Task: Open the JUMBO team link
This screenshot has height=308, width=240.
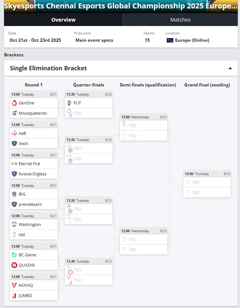Action: pos(25,296)
